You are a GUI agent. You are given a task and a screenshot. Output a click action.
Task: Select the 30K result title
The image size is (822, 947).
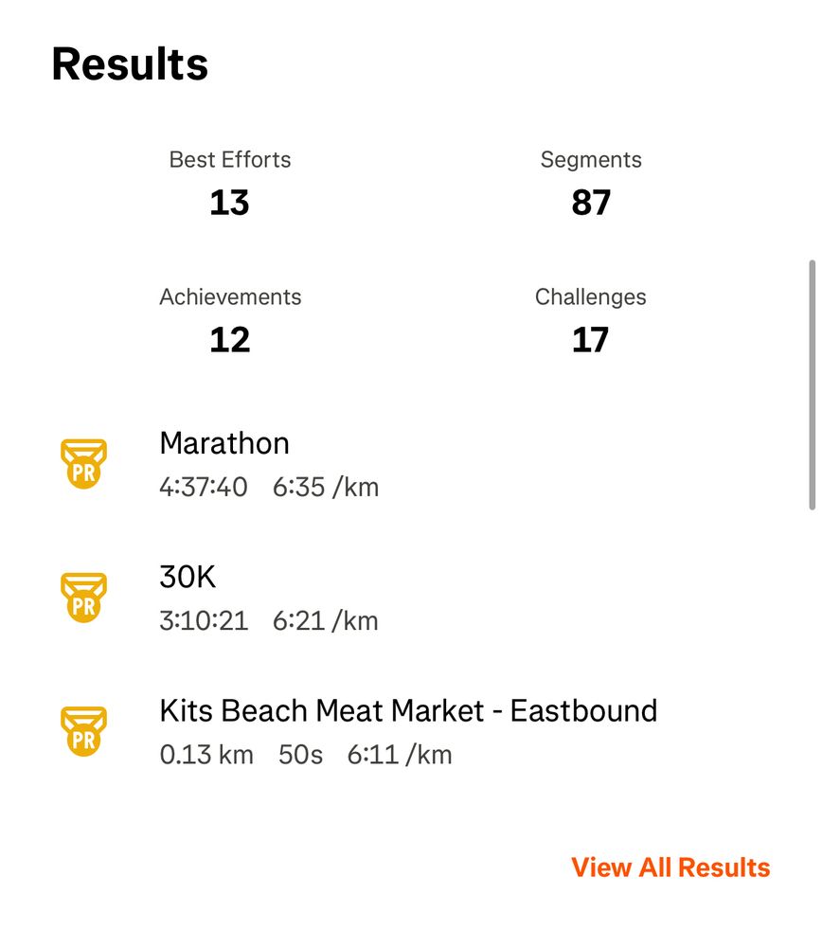pos(188,577)
